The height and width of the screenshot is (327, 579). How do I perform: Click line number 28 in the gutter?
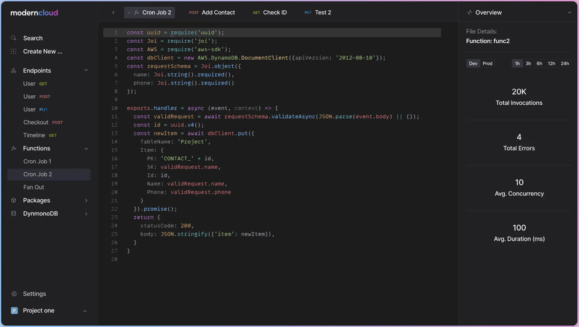click(115, 259)
